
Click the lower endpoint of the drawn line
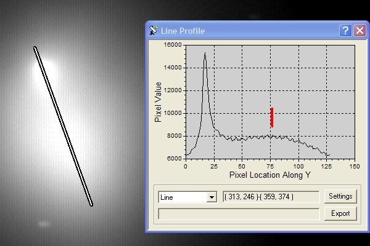pyautogui.click(x=91, y=204)
